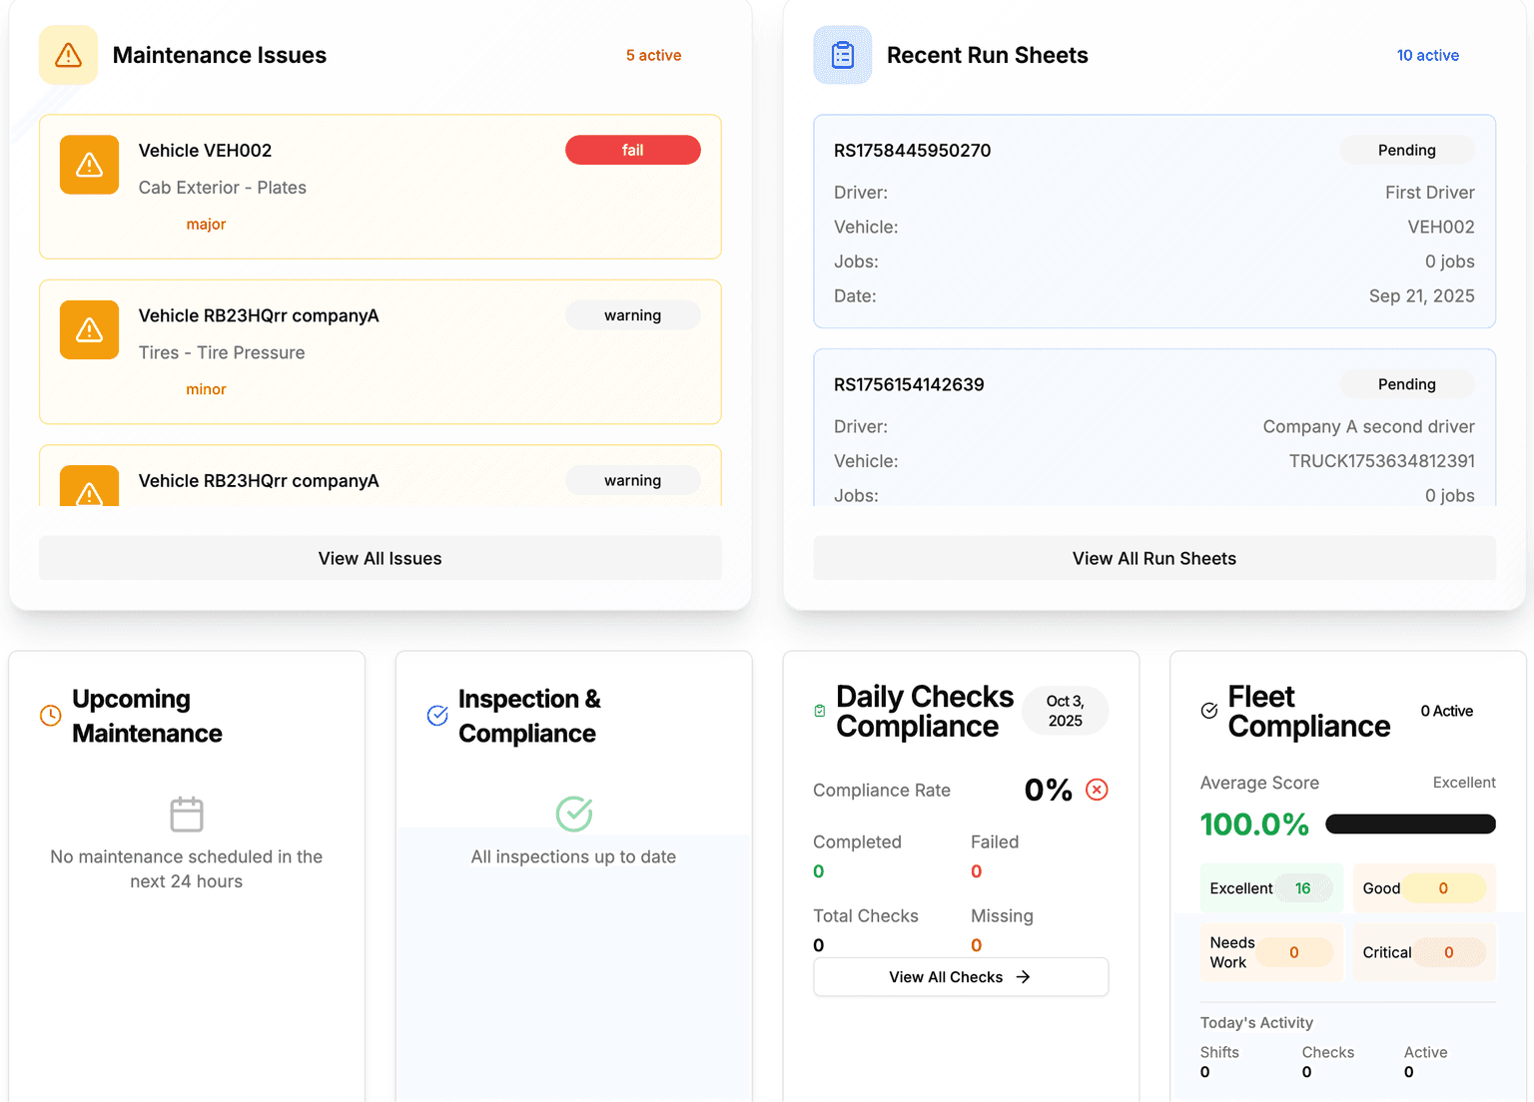This screenshot has height=1102, width=1534.
Task: Click the 10 active counter in Recent Run Sheets
Action: click(x=1427, y=55)
